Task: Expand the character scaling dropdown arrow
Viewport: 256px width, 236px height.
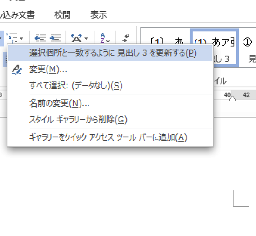Action: (86, 38)
